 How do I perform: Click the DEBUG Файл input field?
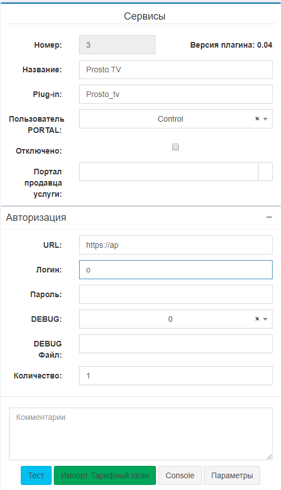[x=176, y=344]
